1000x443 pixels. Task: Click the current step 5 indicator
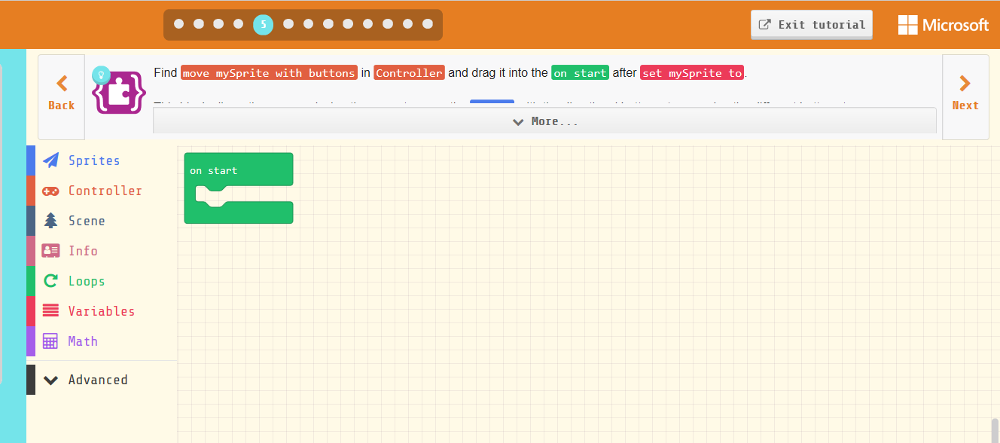coord(264,24)
